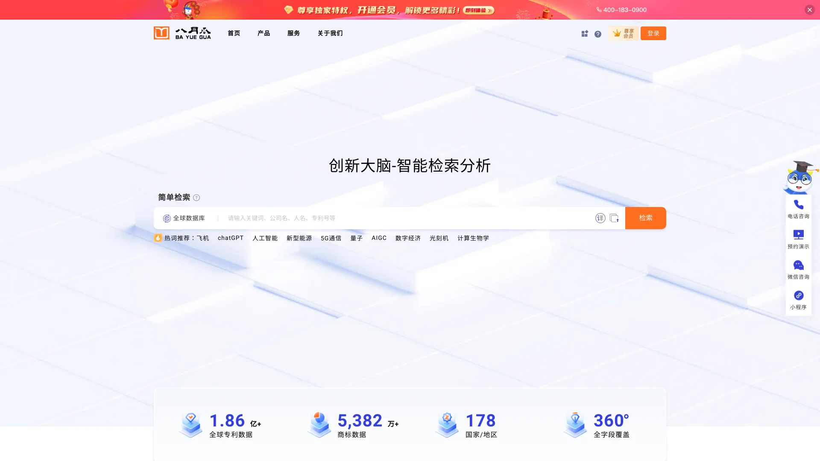820x461 pixels.
Task: Click the 预约演示 demo sidebar icon
Action: pos(798,235)
